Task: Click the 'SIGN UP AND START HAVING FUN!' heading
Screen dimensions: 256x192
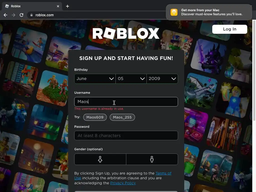Action: pos(126,58)
